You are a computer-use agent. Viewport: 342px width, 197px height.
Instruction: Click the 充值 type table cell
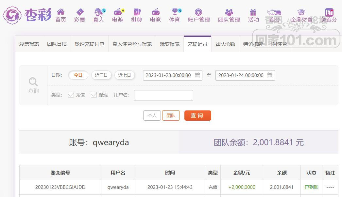213,187
